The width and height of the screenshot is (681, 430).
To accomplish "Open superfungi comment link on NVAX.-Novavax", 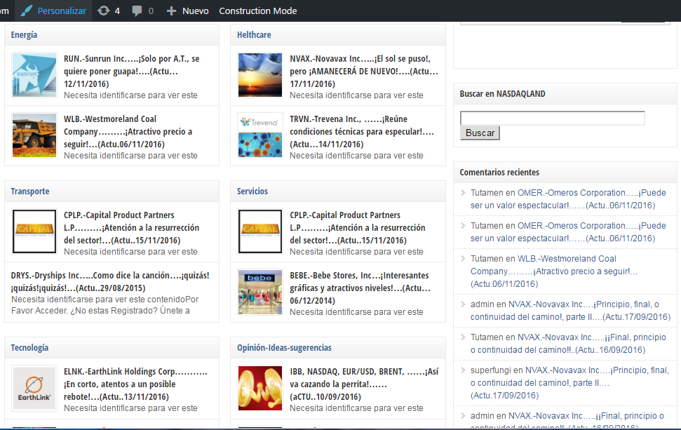I will click(x=569, y=383).
